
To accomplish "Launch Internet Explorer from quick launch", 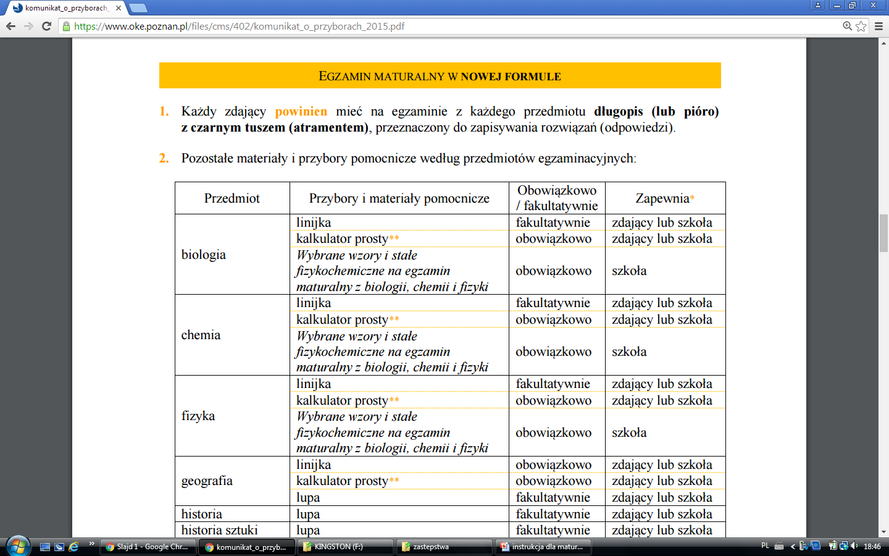I will coord(73,547).
